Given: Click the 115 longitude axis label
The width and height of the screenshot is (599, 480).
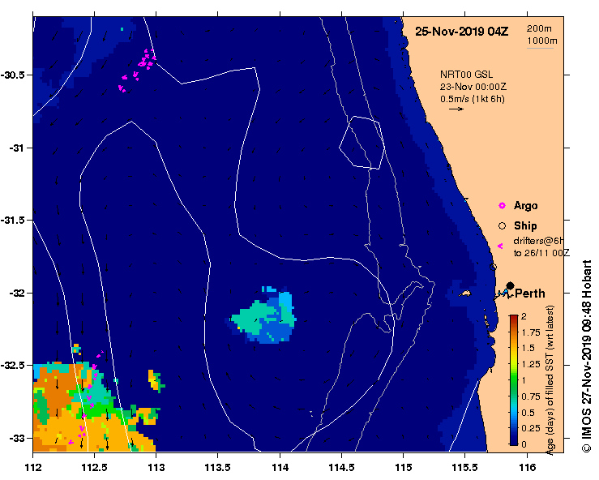Looking at the screenshot, I should (x=403, y=467).
